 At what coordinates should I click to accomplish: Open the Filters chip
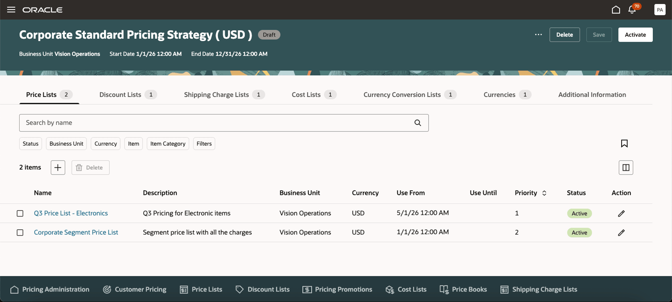[x=204, y=144]
